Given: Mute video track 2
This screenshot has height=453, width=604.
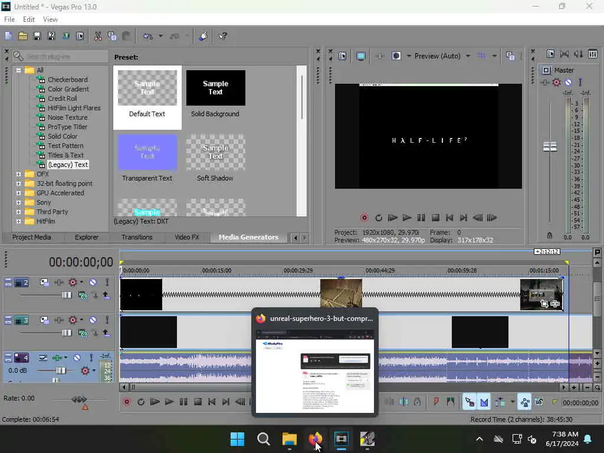Looking at the screenshot, I should coord(93,283).
